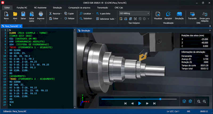Screen dimensions: 213x114
Task: Click the editor scrollbar down arrow
Action: 75,107
